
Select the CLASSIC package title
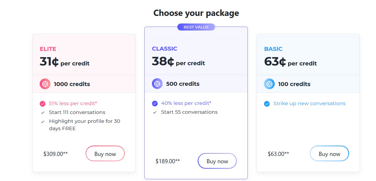pos(164,49)
